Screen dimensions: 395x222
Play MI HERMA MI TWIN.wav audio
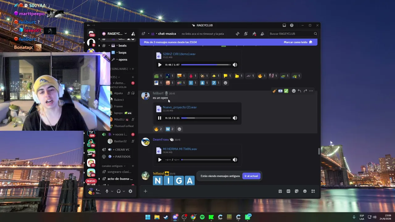(160, 160)
